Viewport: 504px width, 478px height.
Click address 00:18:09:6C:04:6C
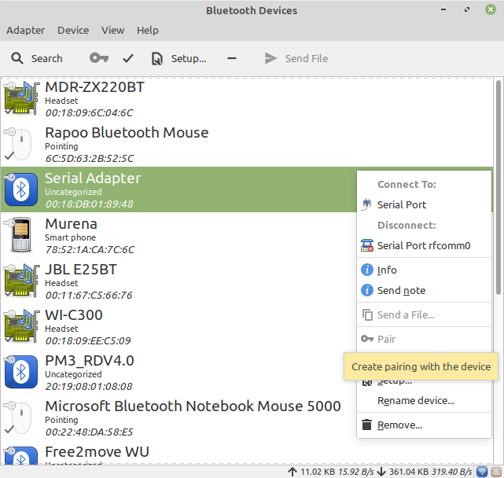click(89, 113)
